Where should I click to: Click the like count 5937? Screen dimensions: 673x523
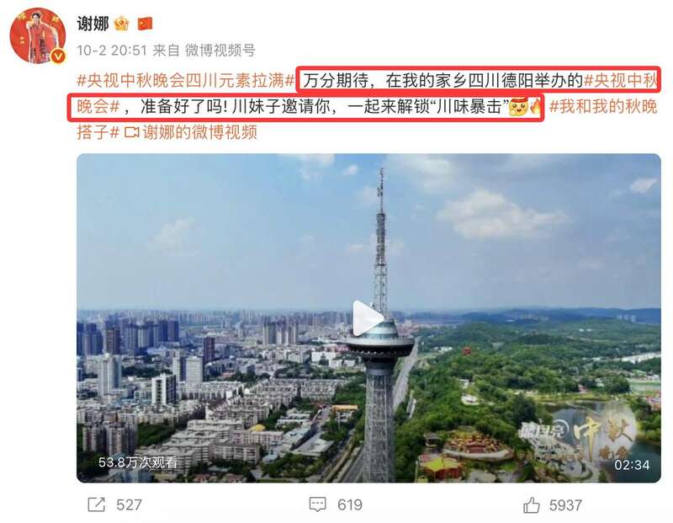565,505
